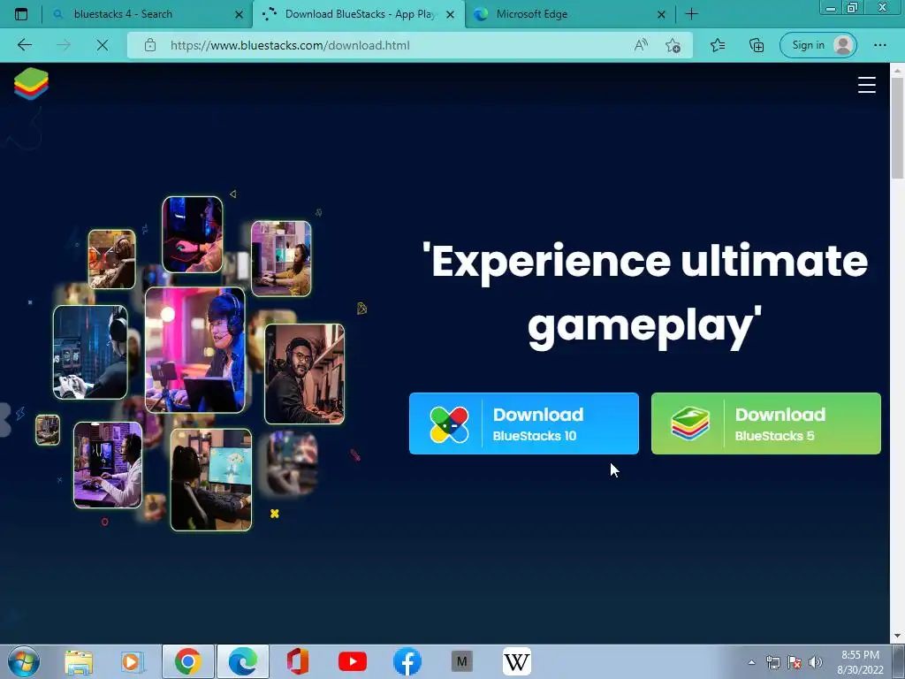Open the hamburger menu on the page
This screenshot has width=905, height=679.
point(866,85)
